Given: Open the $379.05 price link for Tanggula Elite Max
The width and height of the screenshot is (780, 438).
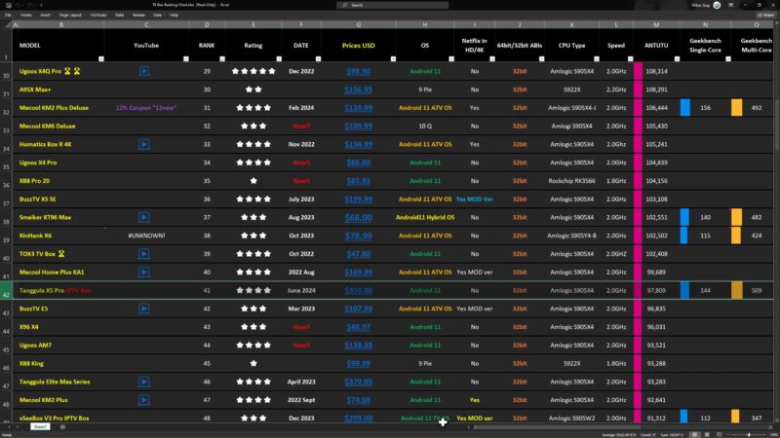Looking at the screenshot, I should (358, 382).
